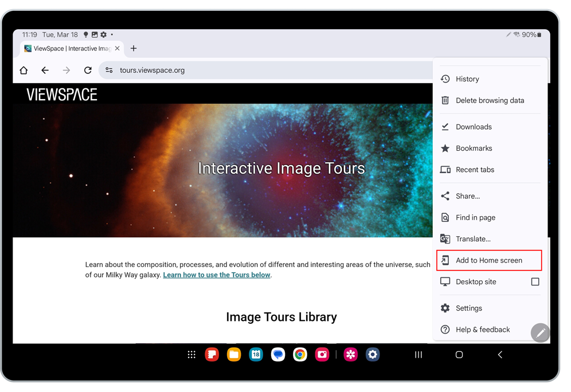Viewport: 571px width, 392px height.
Task: Open the Camera app in taskbar
Action: point(322,355)
